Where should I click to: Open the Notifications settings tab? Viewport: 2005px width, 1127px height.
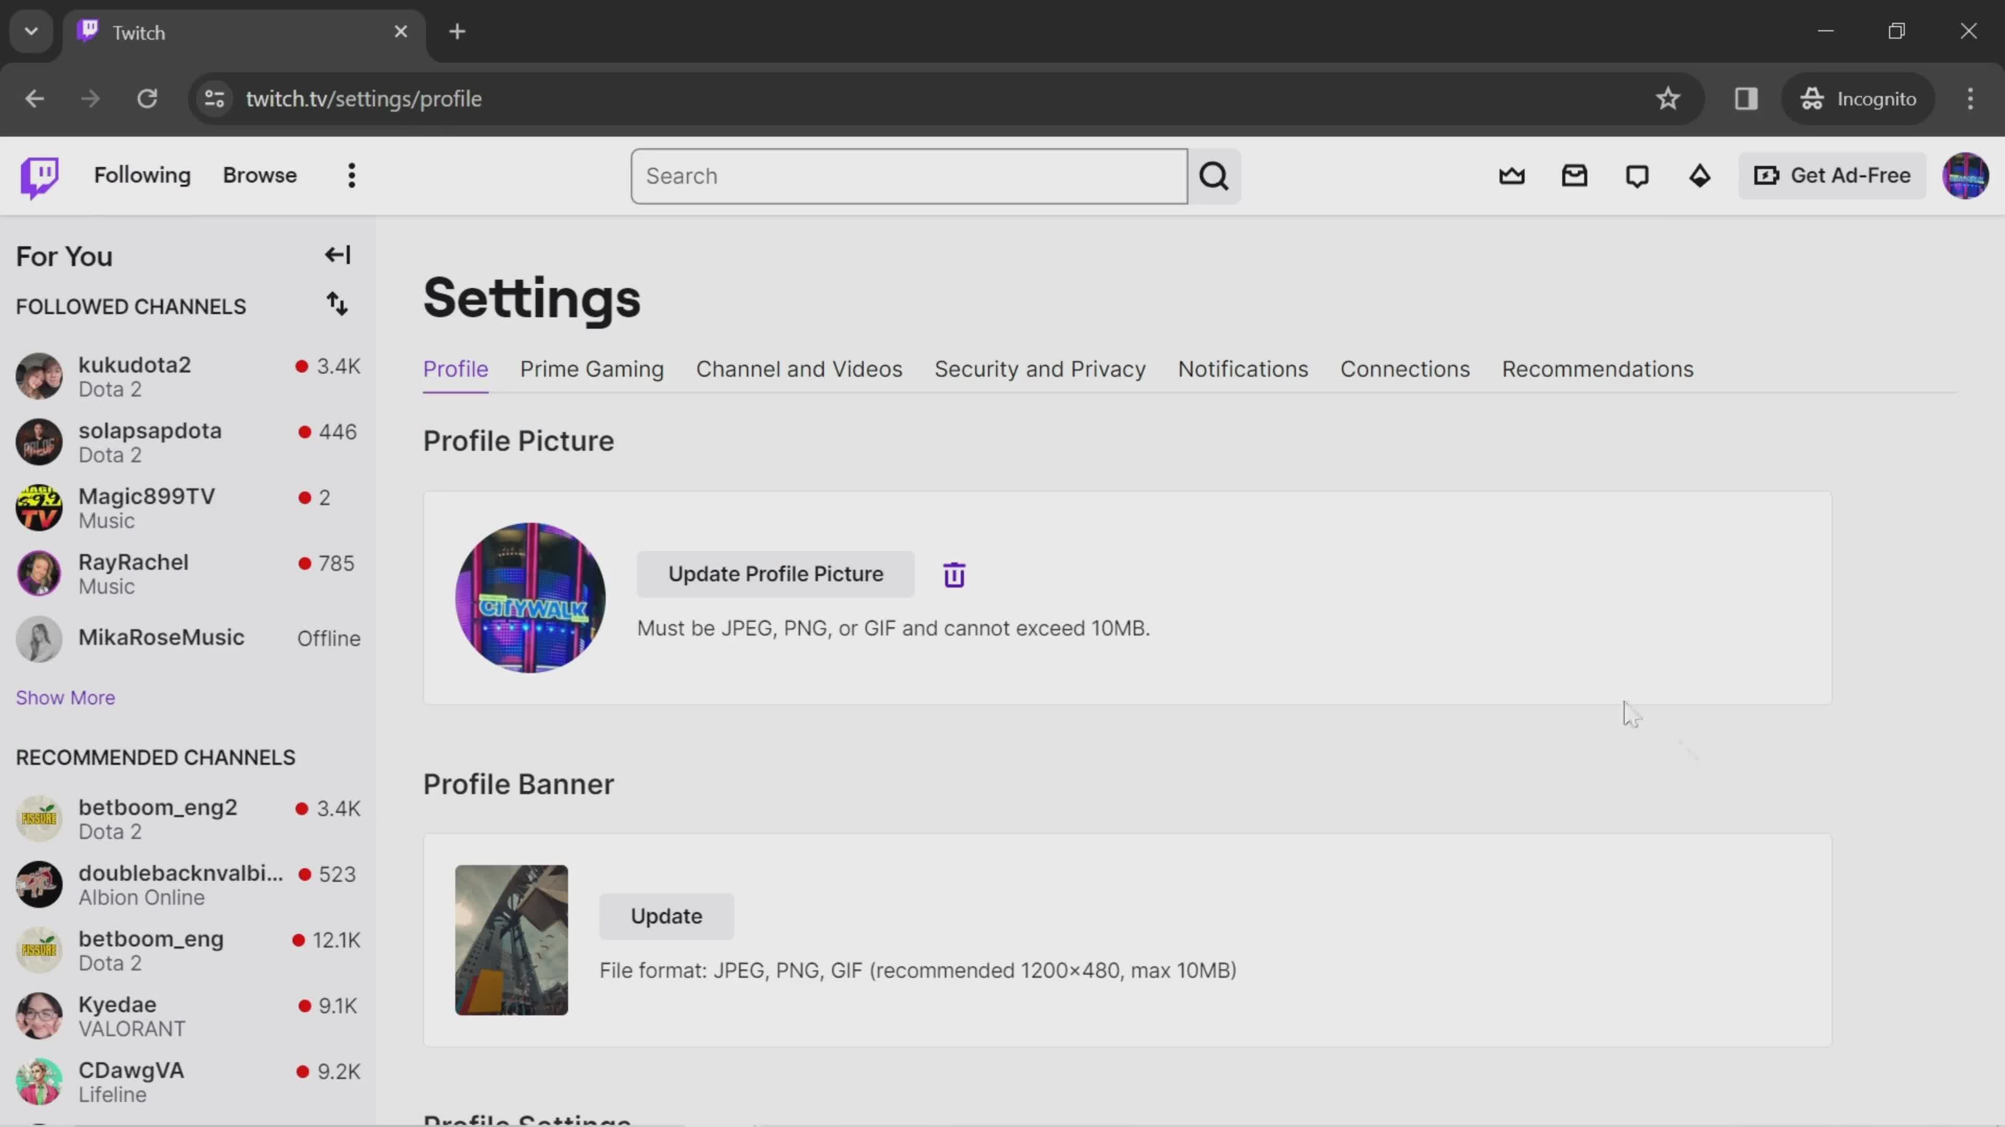tap(1242, 369)
